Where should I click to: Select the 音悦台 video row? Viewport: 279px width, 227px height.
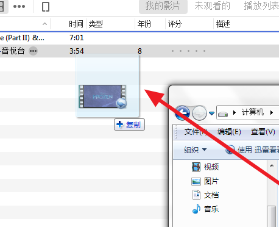pos(139,51)
